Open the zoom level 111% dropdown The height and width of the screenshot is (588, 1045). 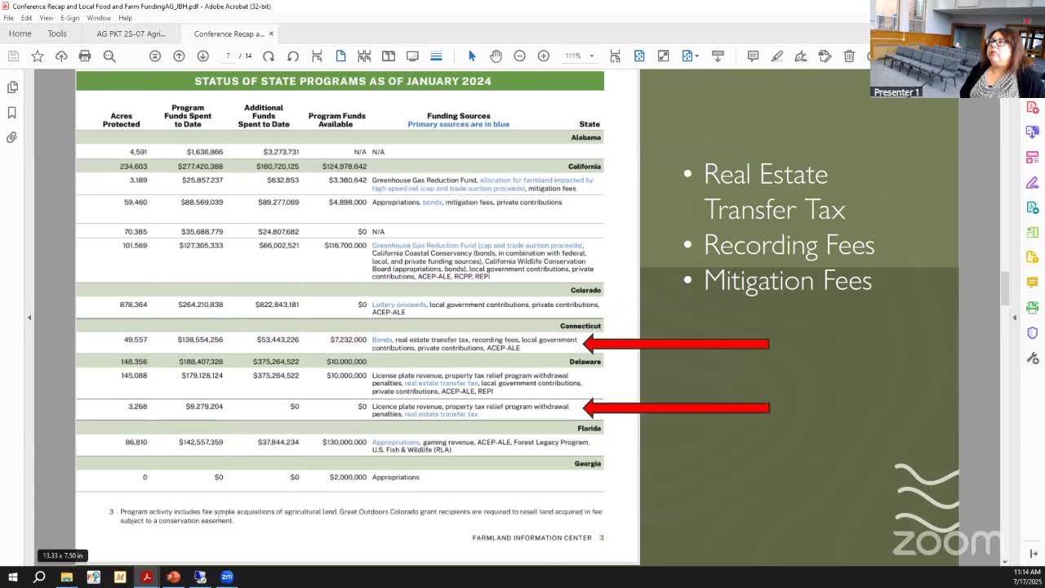point(591,56)
